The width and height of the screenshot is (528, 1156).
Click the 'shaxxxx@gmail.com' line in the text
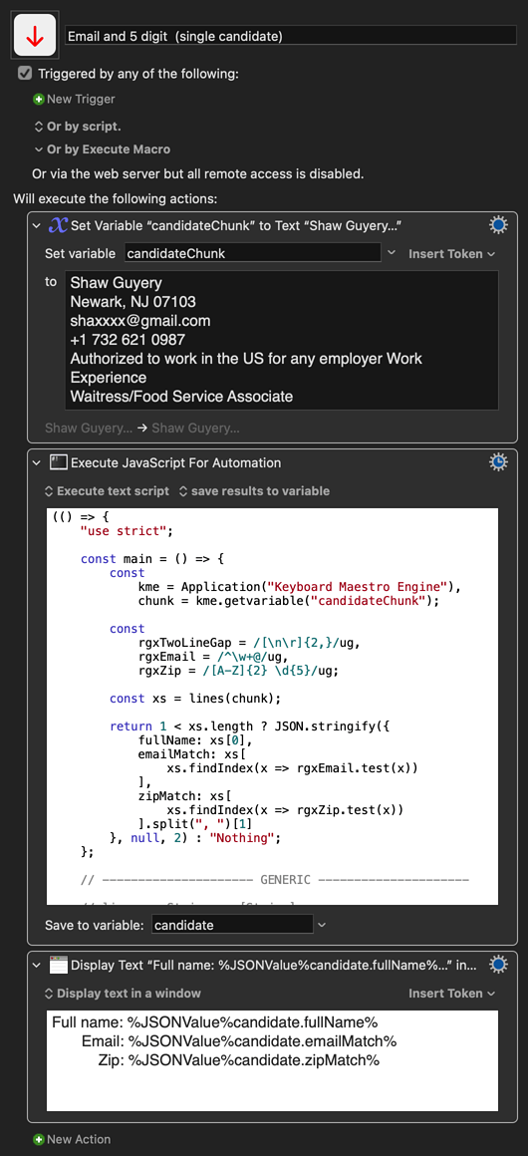tap(140, 321)
